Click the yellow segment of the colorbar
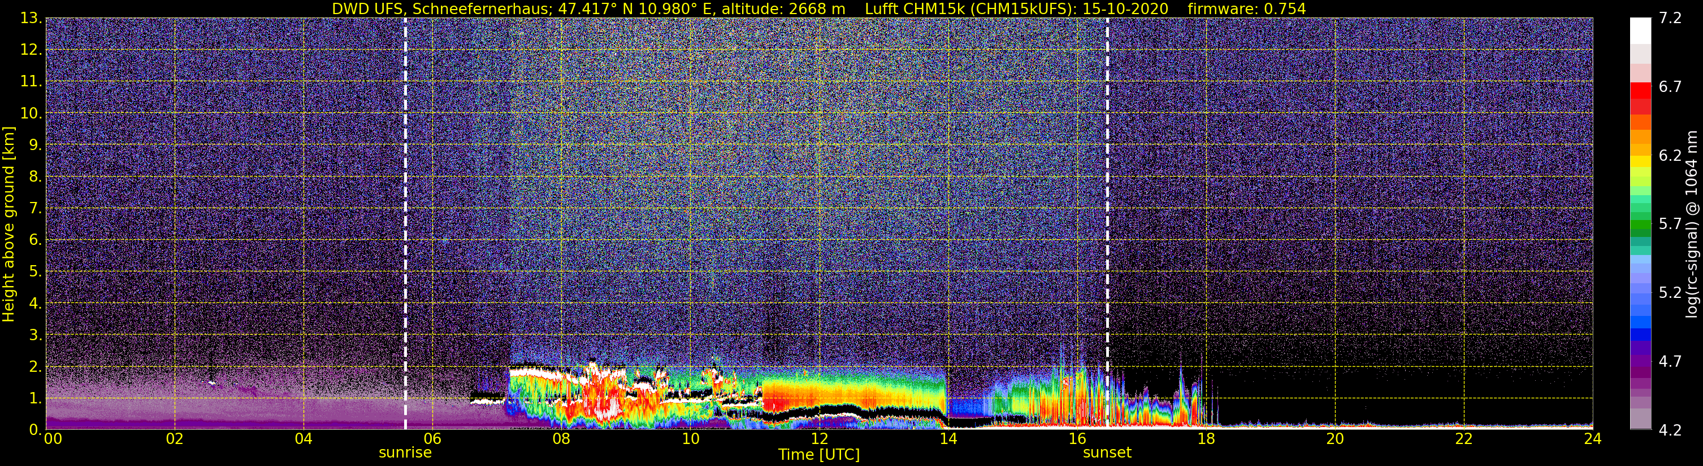1703x466 pixels. pyautogui.click(x=1641, y=161)
